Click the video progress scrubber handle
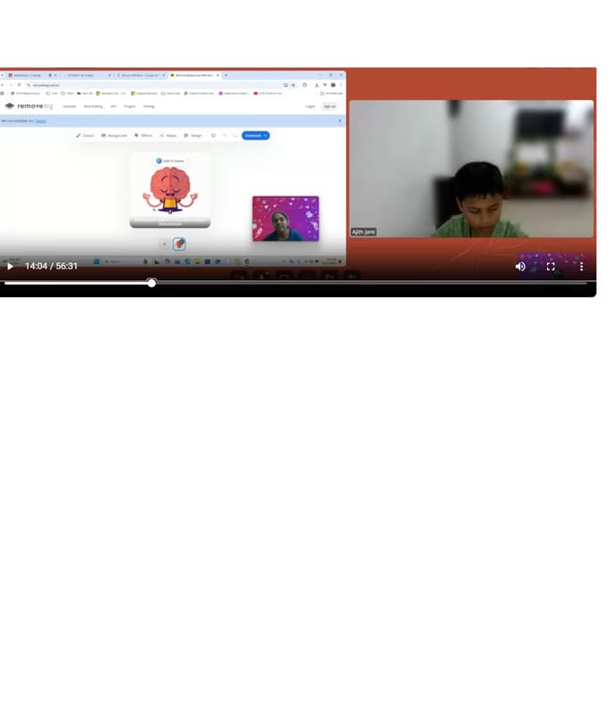The height and width of the screenshot is (702, 608). coord(151,283)
